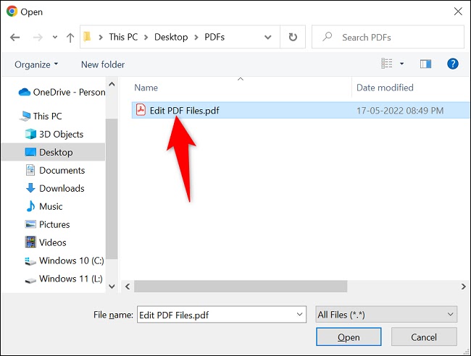The height and width of the screenshot is (356, 471).
Task: Go back with the left arrow button
Action: coord(14,38)
